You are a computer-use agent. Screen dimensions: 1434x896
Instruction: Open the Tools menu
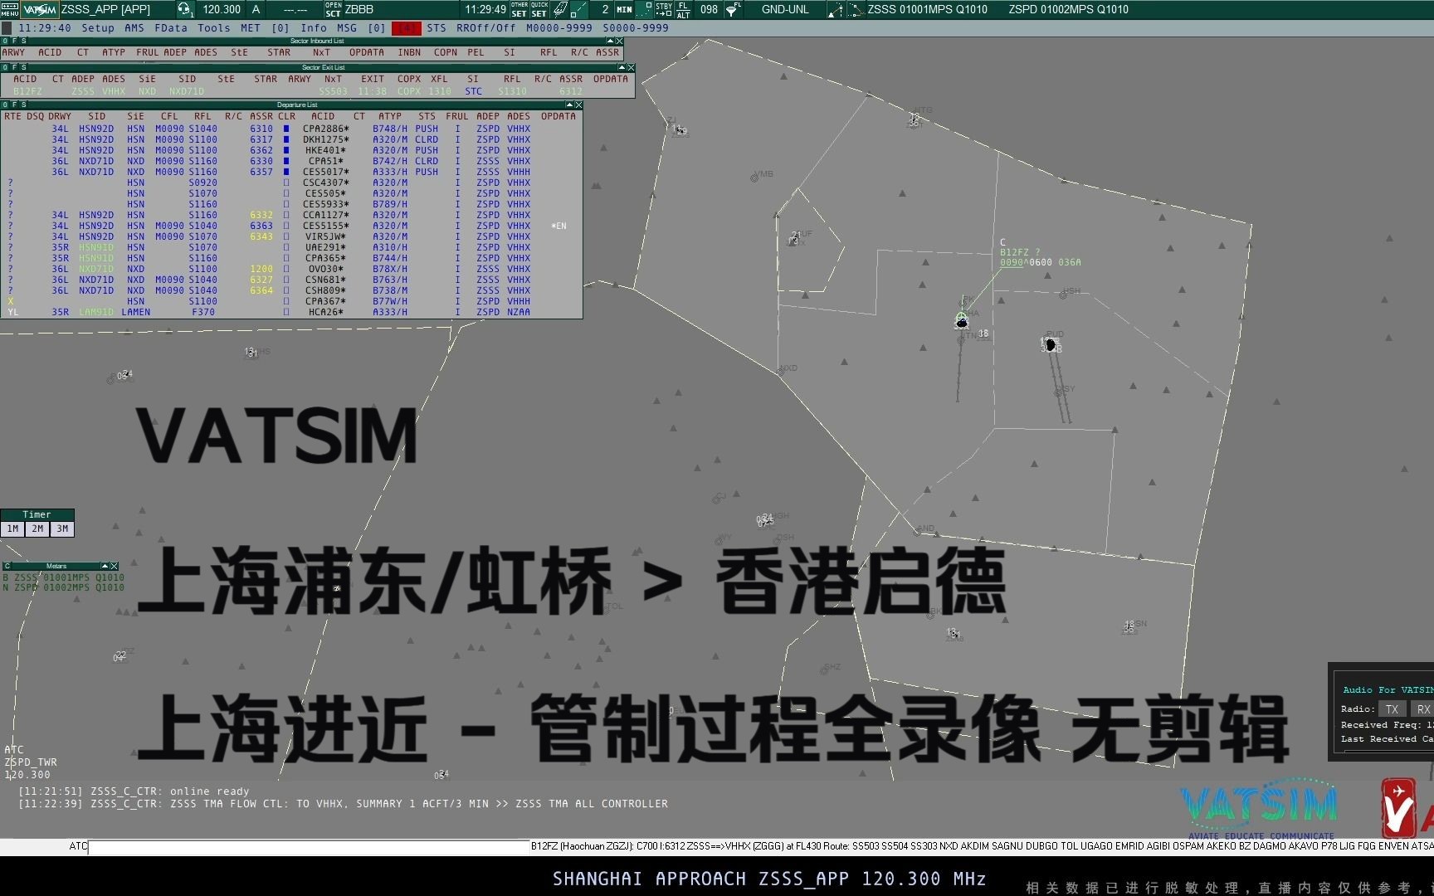pyautogui.click(x=214, y=28)
